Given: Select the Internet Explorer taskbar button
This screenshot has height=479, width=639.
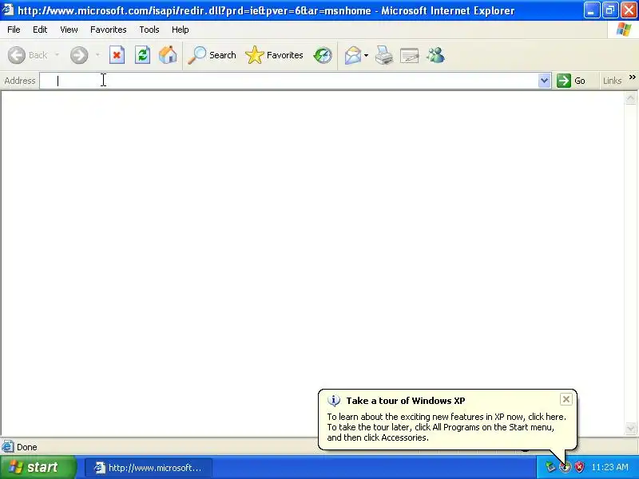Looking at the screenshot, I should pyautogui.click(x=149, y=468).
